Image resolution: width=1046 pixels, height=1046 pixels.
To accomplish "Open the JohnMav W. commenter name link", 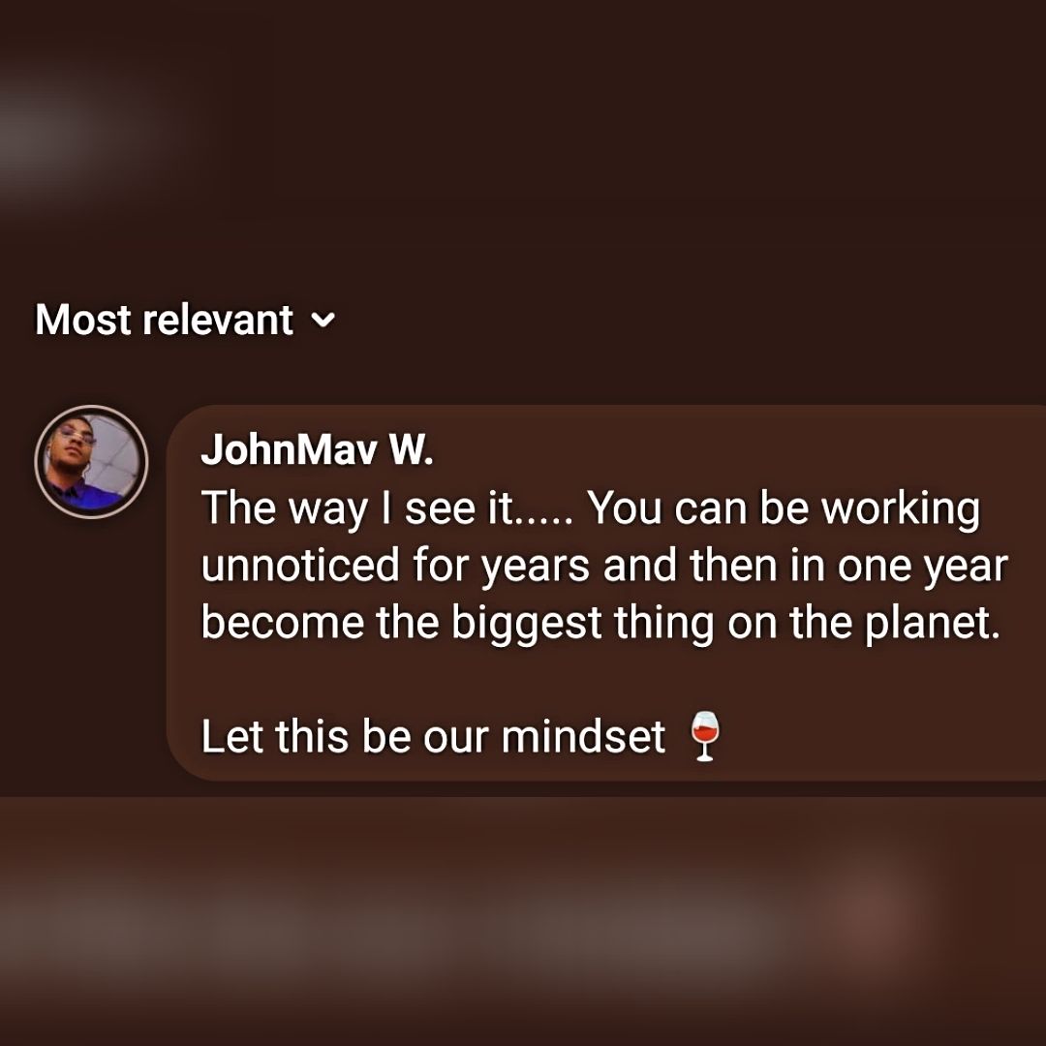I will pos(317,450).
